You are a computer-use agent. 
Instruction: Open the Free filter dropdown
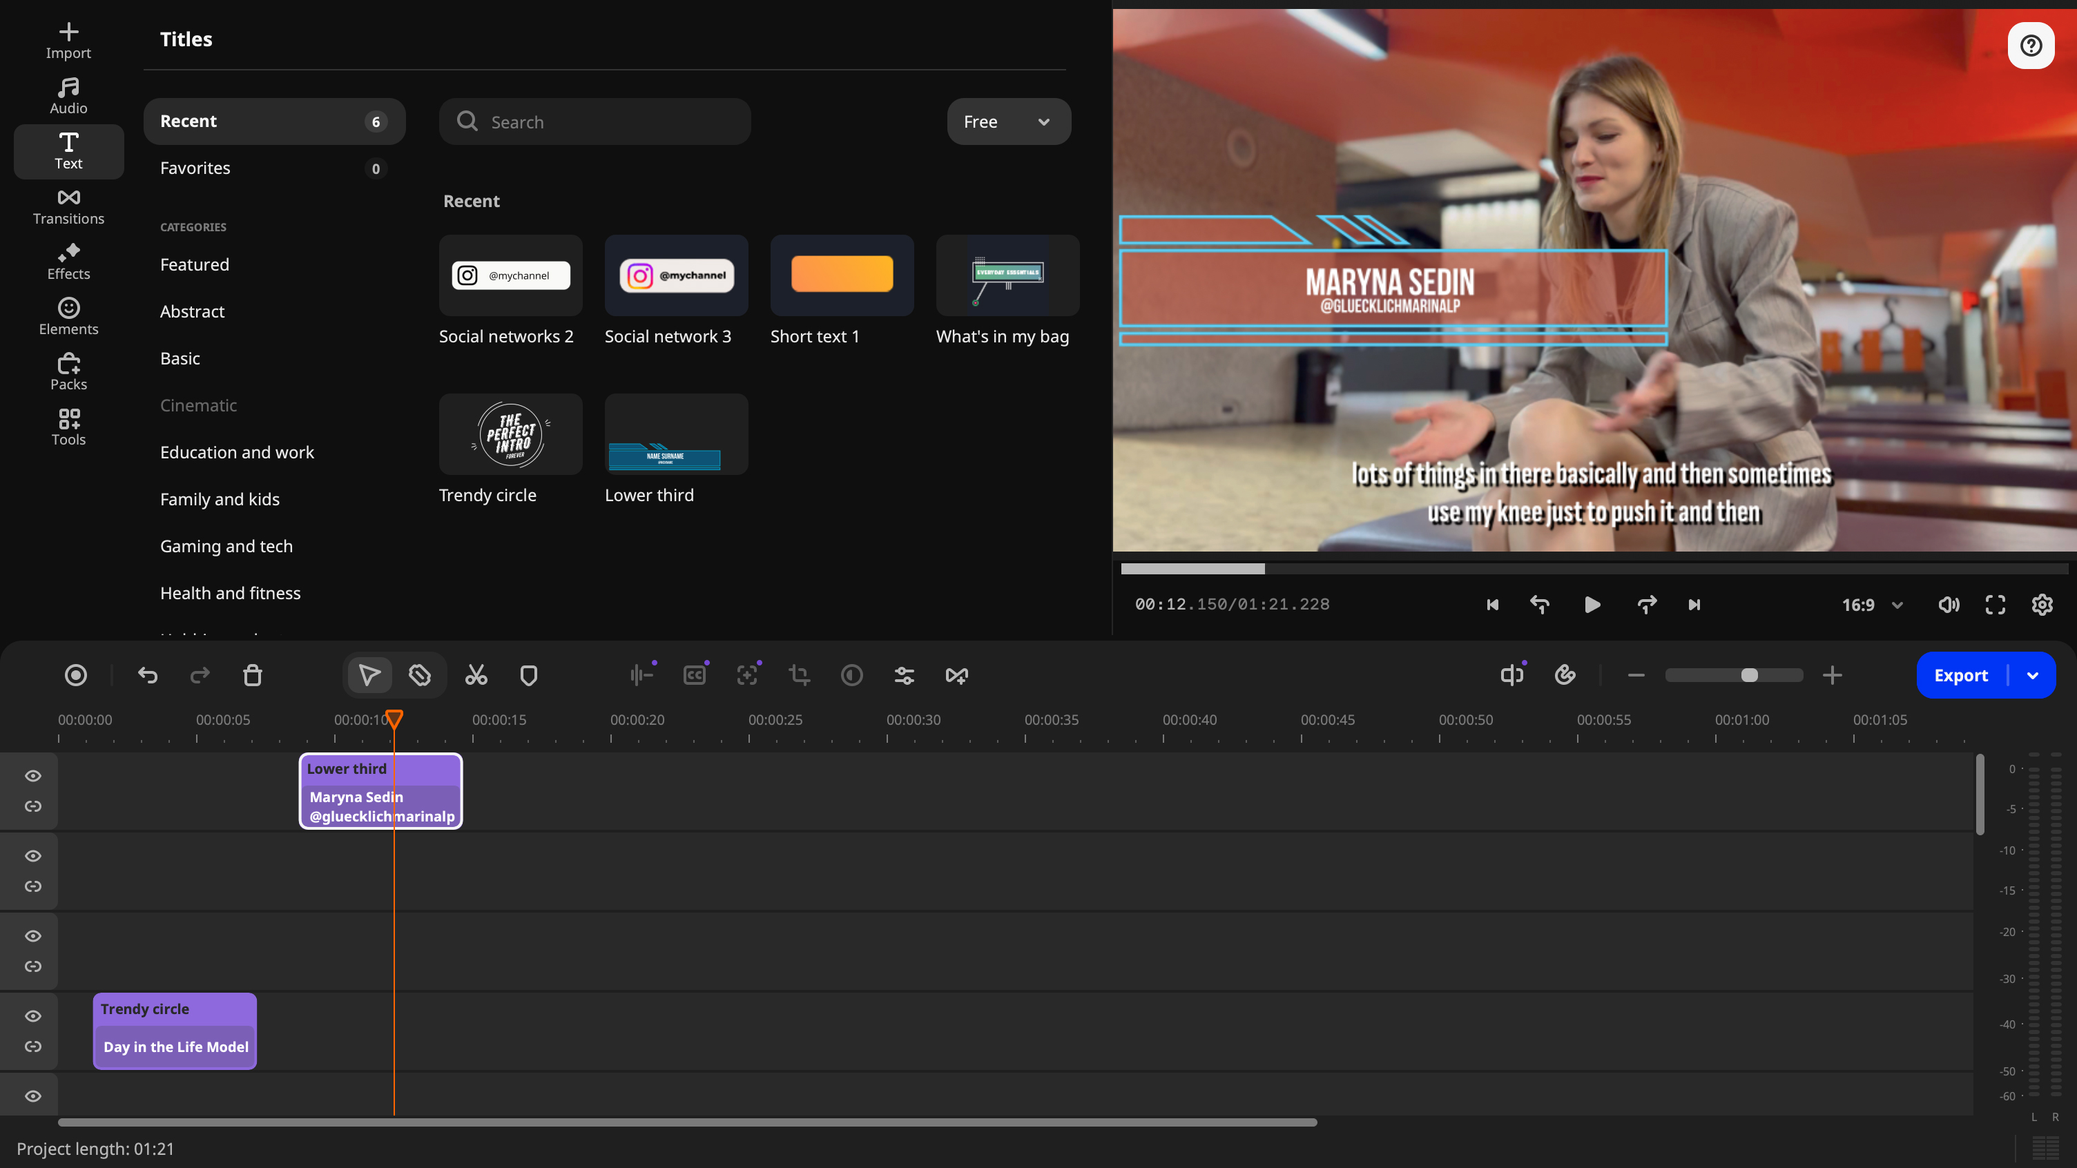[x=1009, y=121]
